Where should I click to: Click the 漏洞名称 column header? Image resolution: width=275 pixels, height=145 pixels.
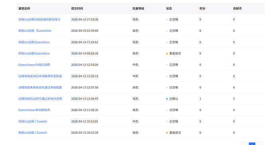tap(24, 8)
